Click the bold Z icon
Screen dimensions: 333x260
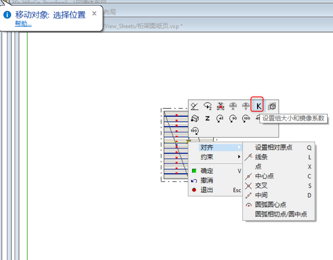point(208,118)
